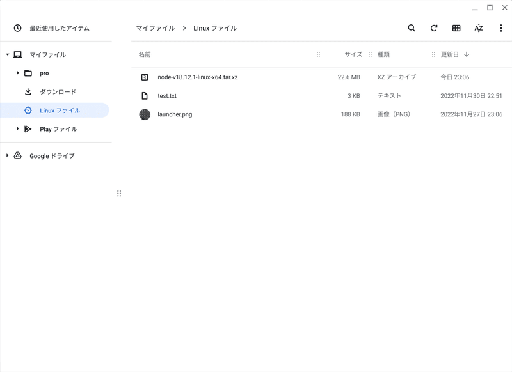Screen dimensions: 512x372
Task: Select the マイファイル label in sidebar
Action: point(48,55)
